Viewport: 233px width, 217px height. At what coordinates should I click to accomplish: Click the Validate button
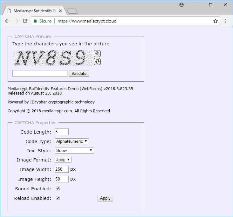pos(79,73)
